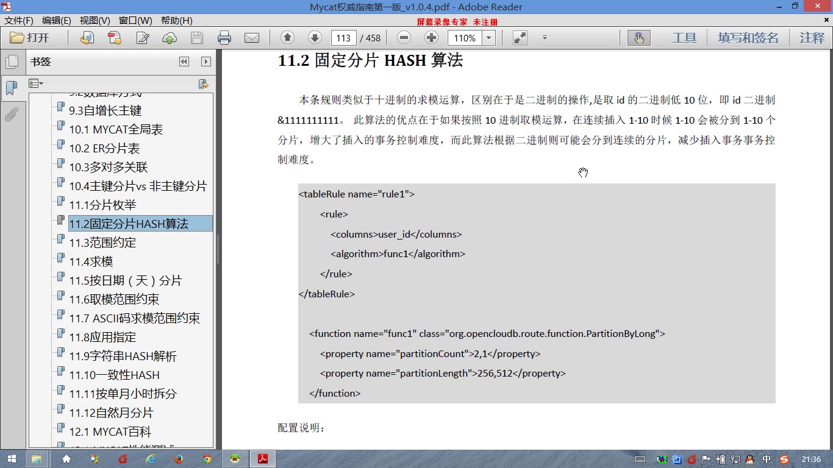Toggle the bookmarks panel icon
The height and width of the screenshot is (468, 833).
(x=12, y=88)
